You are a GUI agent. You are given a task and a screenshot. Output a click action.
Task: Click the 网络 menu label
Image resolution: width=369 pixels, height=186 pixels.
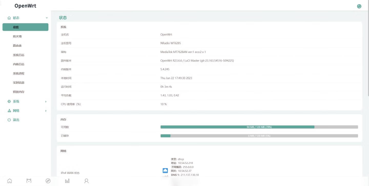pyautogui.click(x=16, y=111)
